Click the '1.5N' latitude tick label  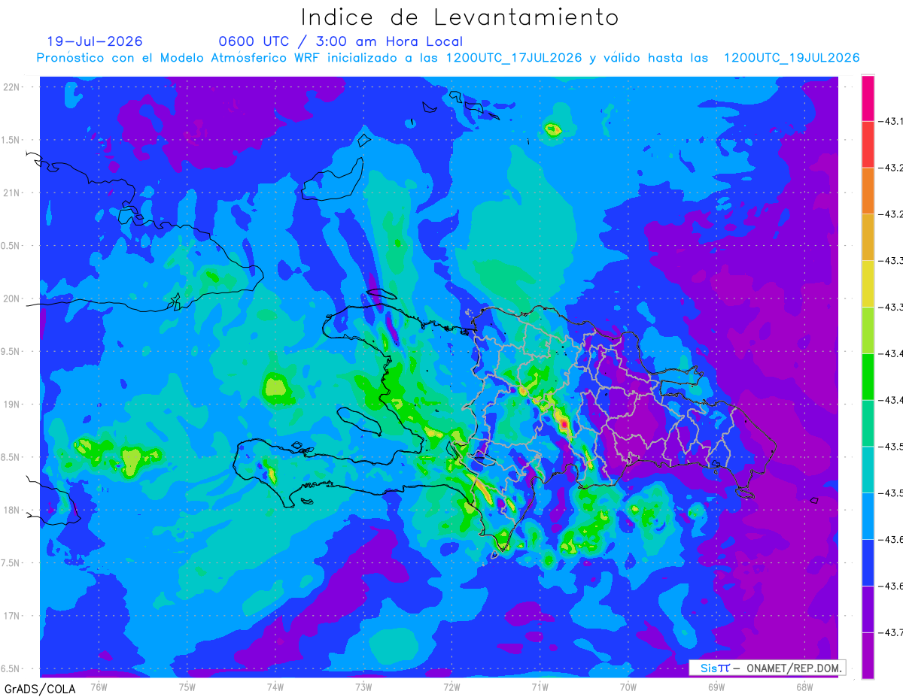coord(11,140)
